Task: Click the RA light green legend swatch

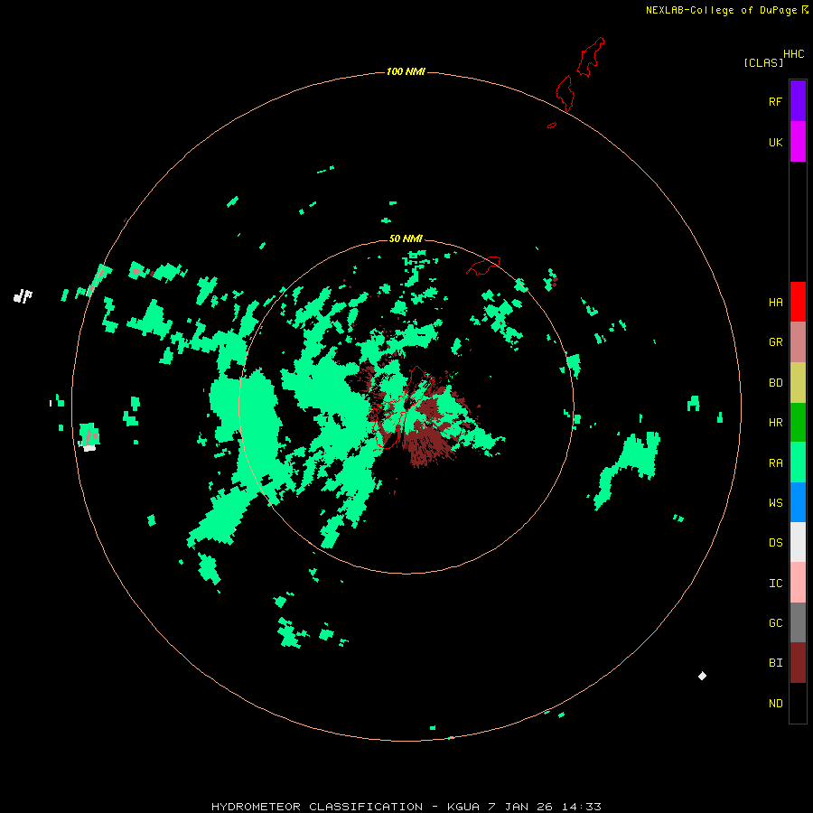Action: (x=798, y=463)
